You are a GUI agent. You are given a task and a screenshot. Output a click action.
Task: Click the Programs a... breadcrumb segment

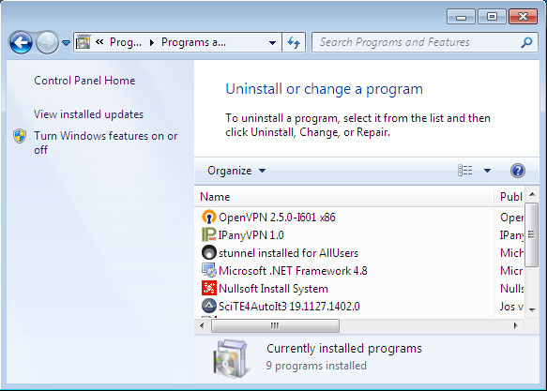pyautogui.click(x=193, y=42)
